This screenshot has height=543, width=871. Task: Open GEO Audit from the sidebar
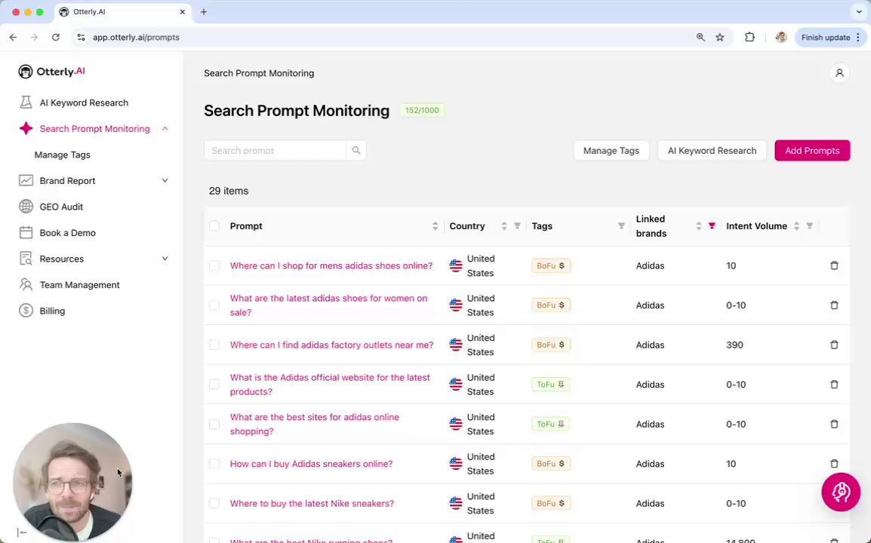pos(61,207)
